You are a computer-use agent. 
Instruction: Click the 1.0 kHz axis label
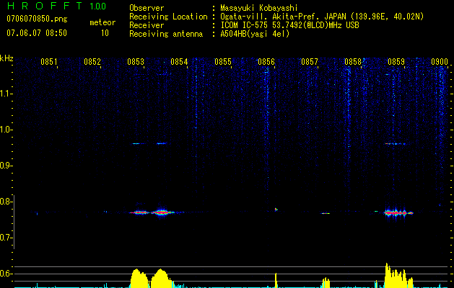pyautogui.click(x=6, y=130)
